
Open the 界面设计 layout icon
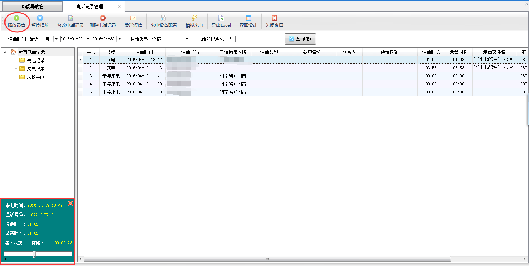pyautogui.click(x=248, y=18)
